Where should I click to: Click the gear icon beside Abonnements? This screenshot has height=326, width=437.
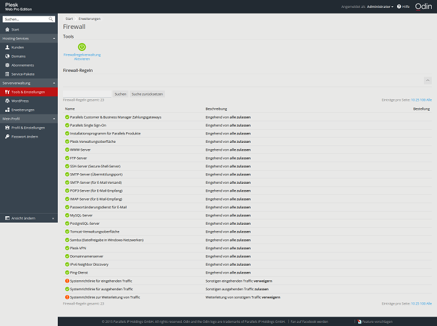click(7, 65)
